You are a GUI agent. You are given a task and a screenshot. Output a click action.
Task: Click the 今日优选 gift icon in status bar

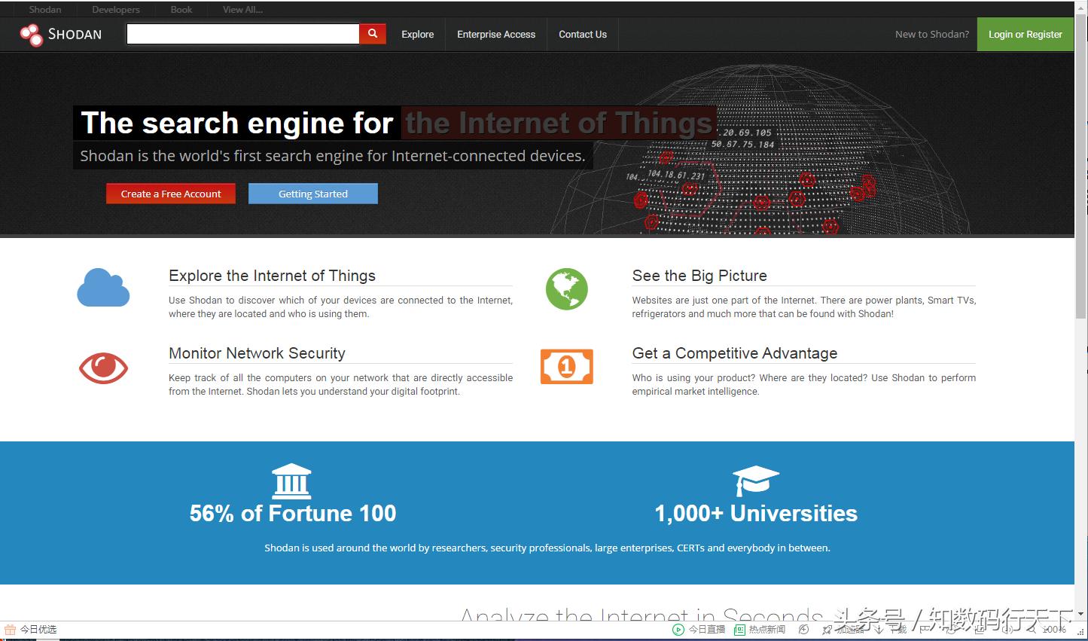coord(11,630)
